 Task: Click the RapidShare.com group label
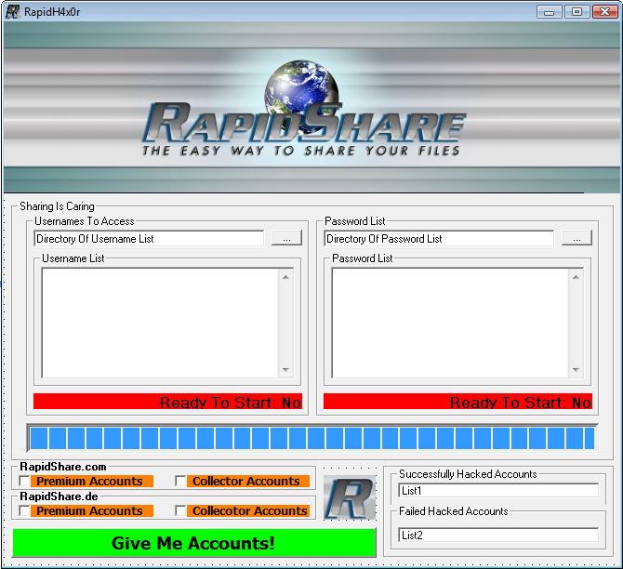[63, 467]
